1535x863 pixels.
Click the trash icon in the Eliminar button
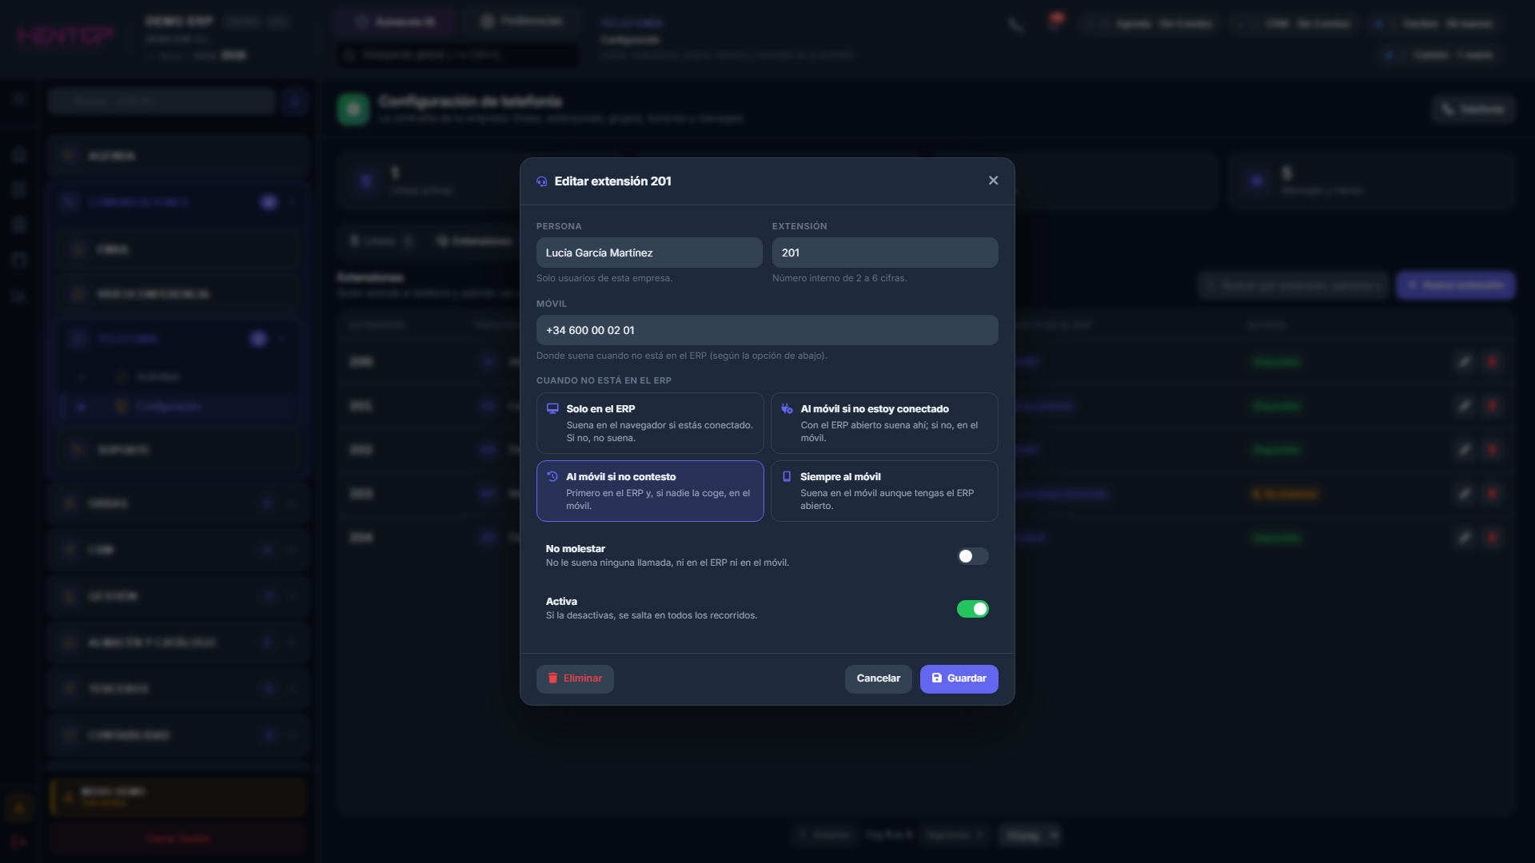click(552, 678)
